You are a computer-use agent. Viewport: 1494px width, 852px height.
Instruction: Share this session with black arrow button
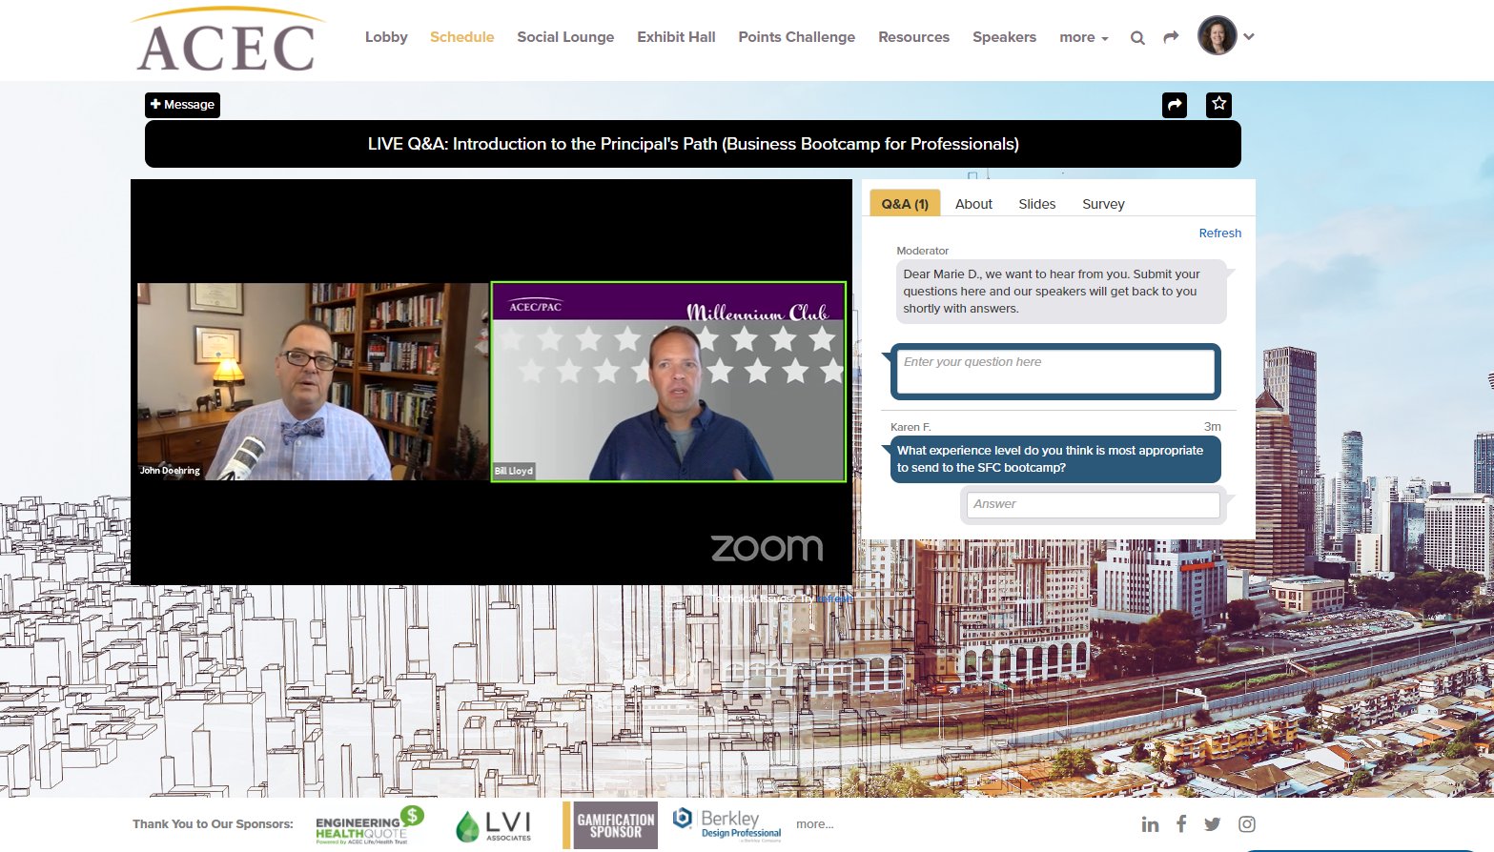click(x=1175, y=105)
